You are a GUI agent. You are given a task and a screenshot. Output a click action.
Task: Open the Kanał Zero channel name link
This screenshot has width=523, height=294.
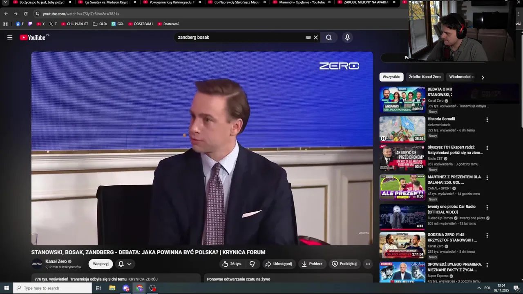point(56,261)
